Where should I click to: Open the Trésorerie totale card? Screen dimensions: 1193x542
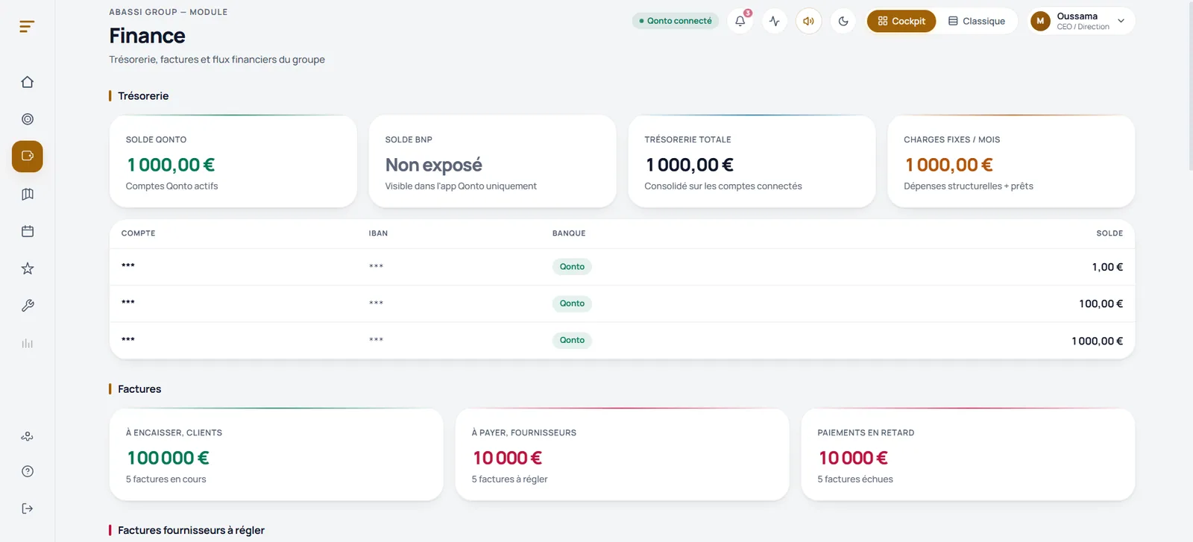[x=752, y=161]
